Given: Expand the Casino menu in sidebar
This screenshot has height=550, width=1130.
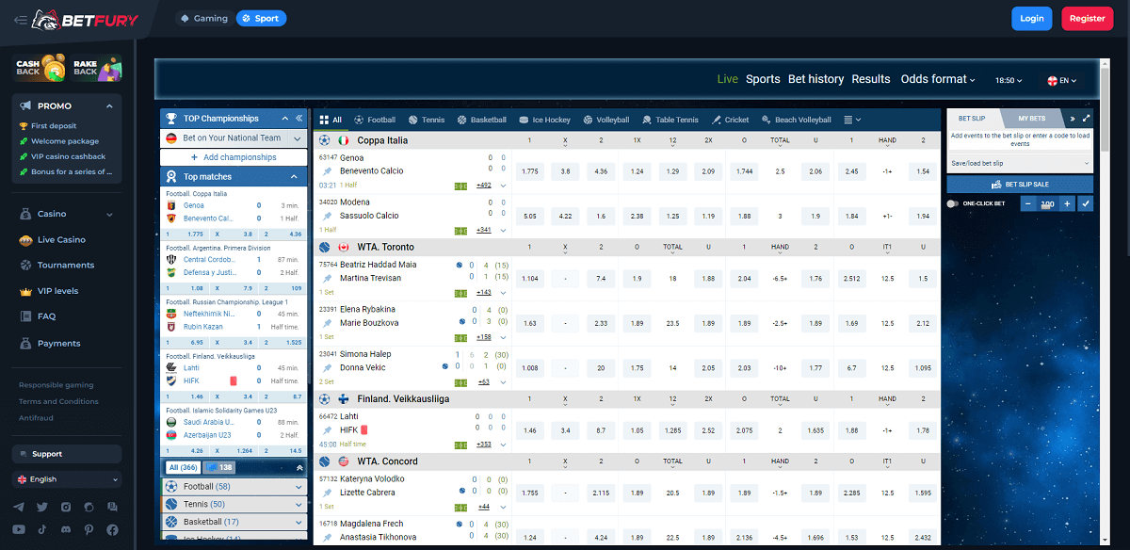Looking at the screenshot, I should click(x=67, y=214).
